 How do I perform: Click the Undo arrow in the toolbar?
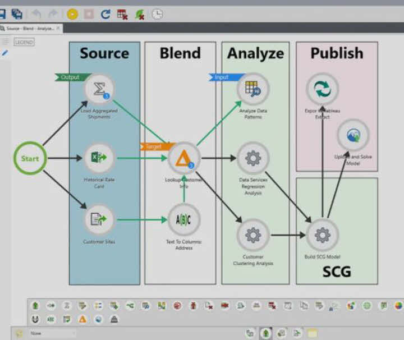tap(36, 14)
